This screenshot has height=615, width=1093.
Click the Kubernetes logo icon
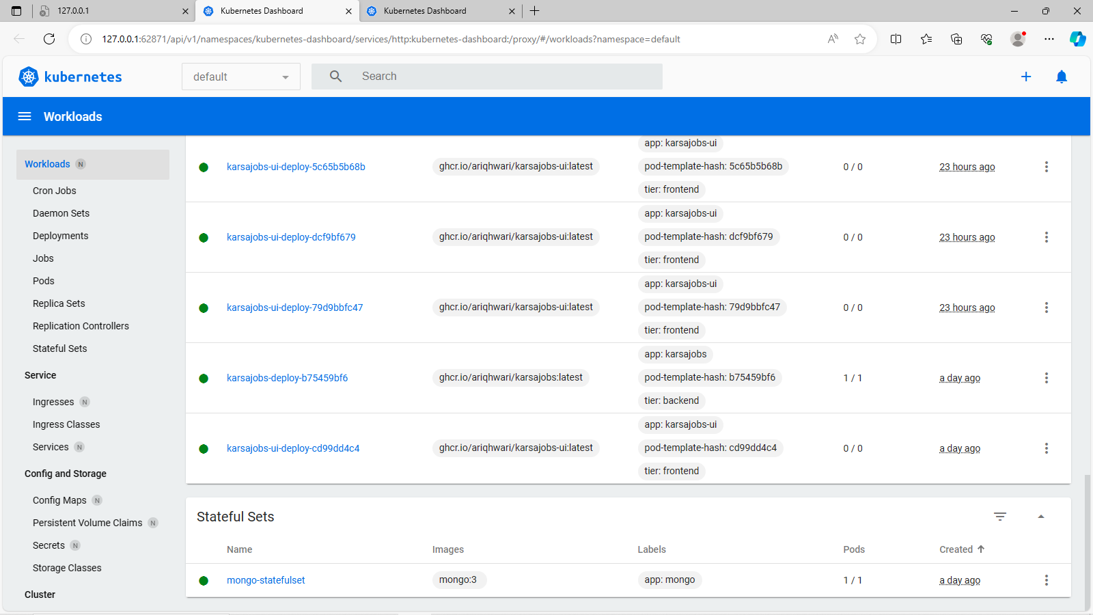click(29, 77)
